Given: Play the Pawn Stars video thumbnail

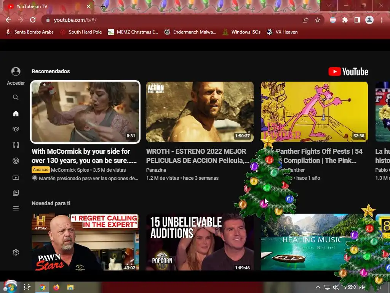Looking at the screenshot, I should pyautogui.click(x=85, y=242).
